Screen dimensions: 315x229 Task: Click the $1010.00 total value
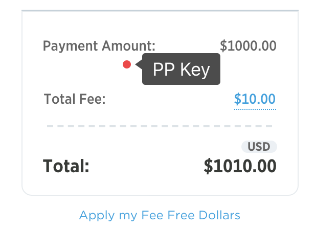(240, 166)
